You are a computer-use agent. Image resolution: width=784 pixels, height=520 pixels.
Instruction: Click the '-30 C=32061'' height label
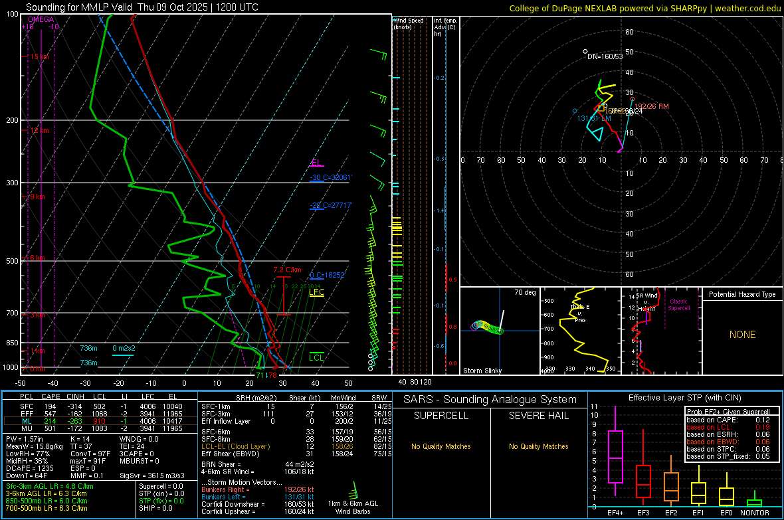tap(331, 177)
